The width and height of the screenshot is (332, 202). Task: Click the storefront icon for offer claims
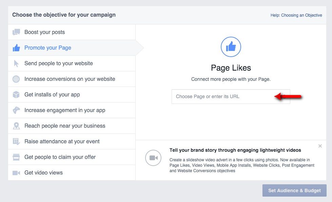[x=16, y=157]
